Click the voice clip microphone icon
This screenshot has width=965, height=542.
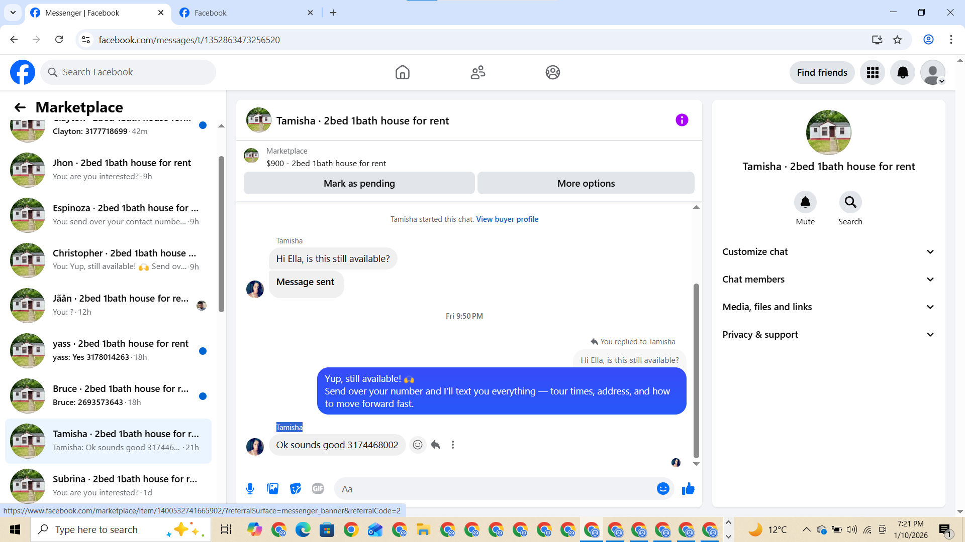250,489
